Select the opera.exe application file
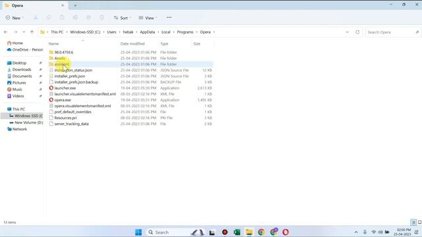This screenshot has height=237, width=422. [x=63, y=100]
